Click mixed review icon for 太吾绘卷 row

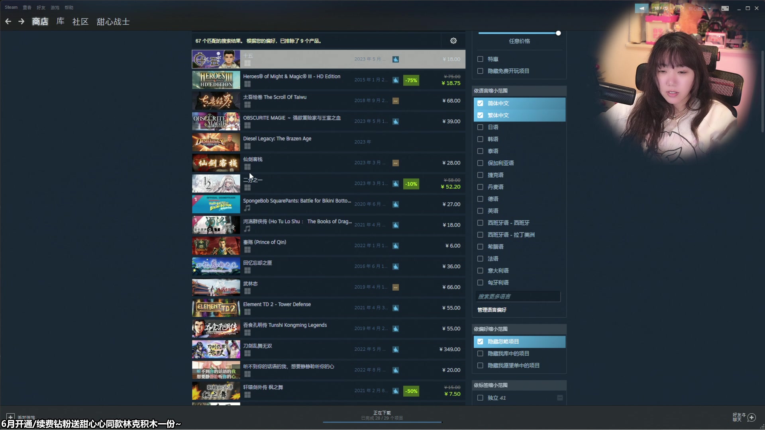pos(396,101)
